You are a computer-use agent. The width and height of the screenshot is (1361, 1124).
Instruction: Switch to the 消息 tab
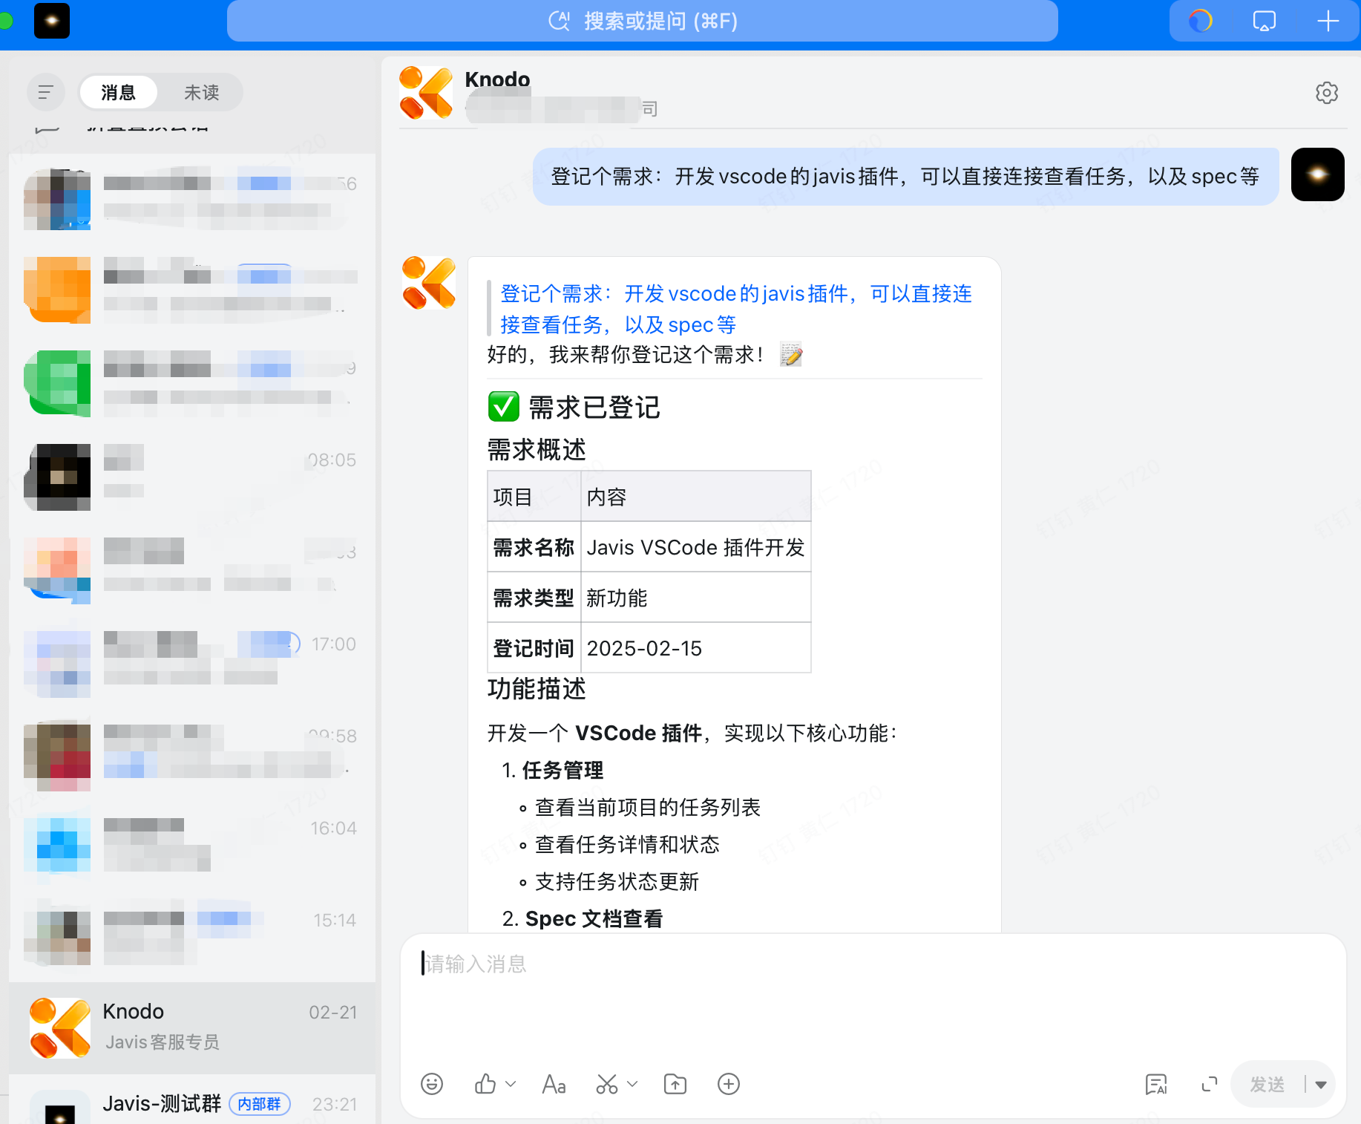[x=118, y=92]
